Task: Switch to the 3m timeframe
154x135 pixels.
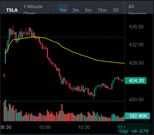Action: click(x=76, y=10)
